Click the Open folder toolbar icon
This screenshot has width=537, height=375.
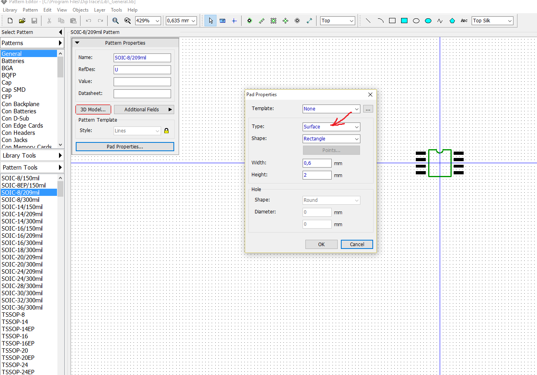pos(22,21)
